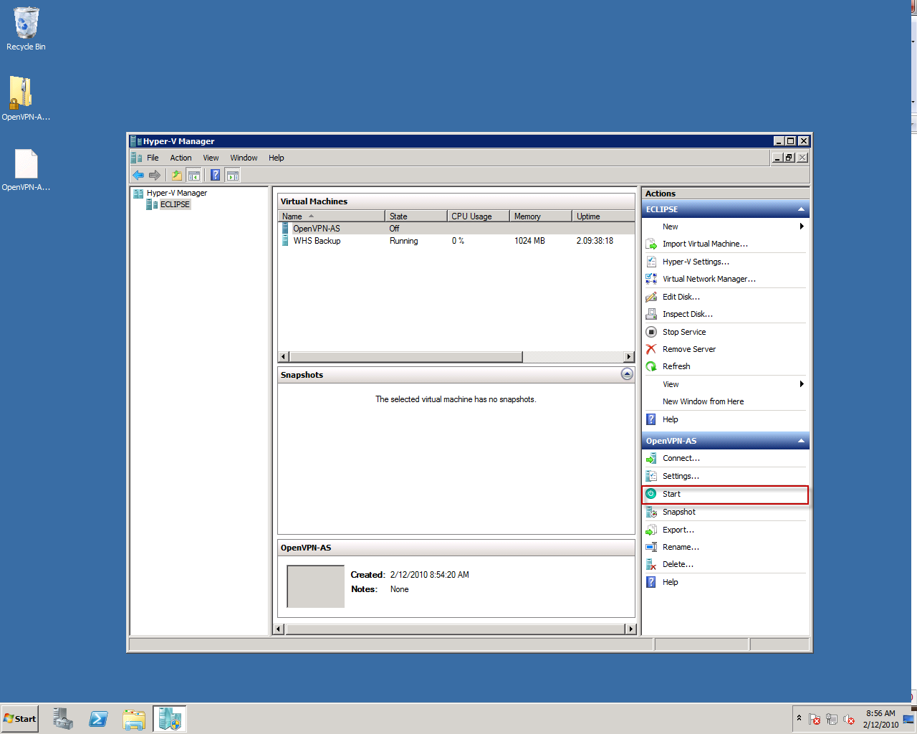Click virtual machines list scroll right arrow
The height and width of the screenshot is (734, 917).
629,357
